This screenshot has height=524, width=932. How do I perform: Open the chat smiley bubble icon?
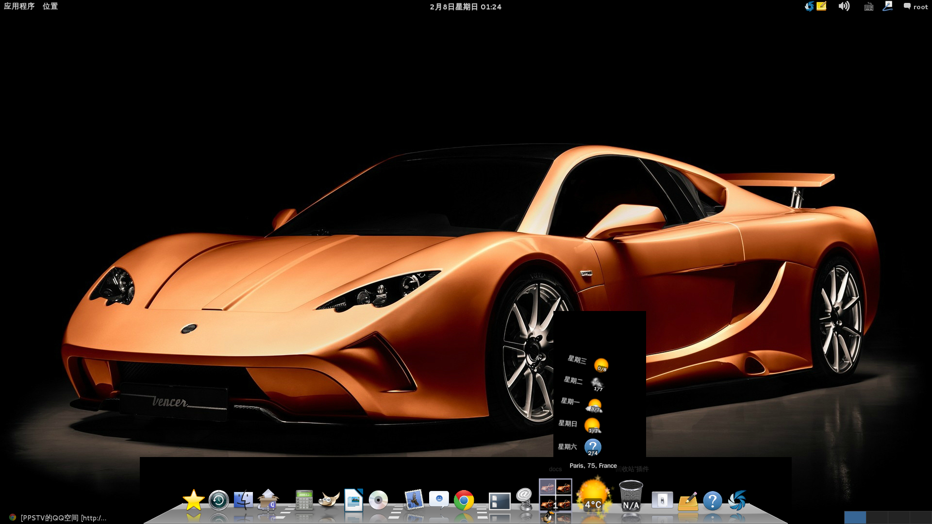(x=439, y=500)
